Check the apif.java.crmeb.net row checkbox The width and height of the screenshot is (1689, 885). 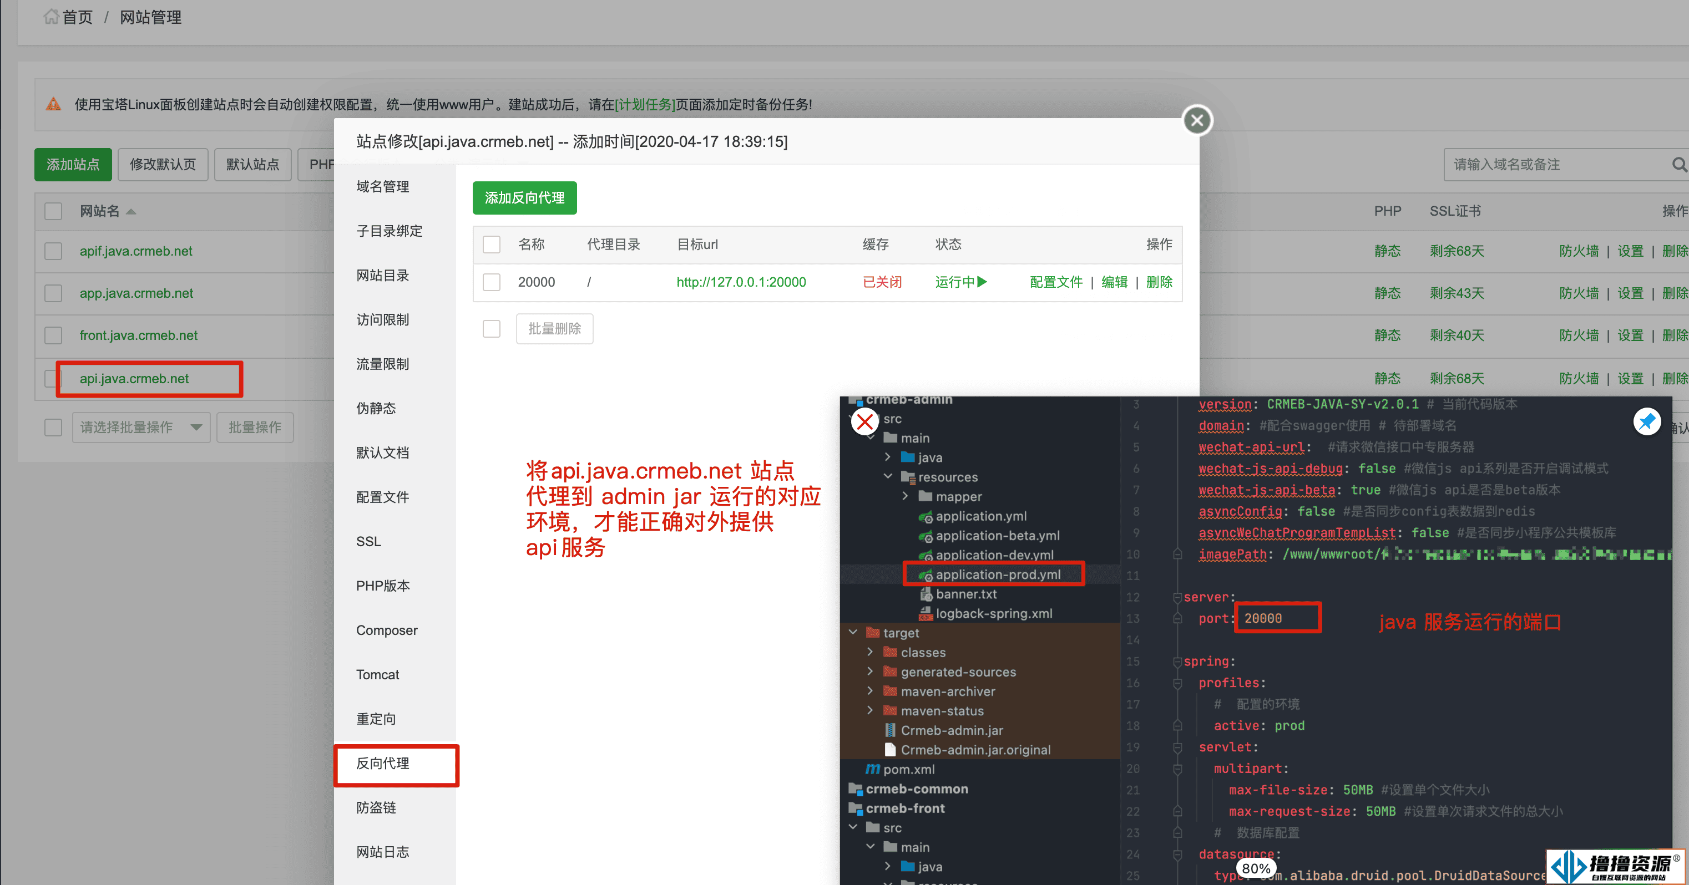pyautogui.click(x=53, y=252)
